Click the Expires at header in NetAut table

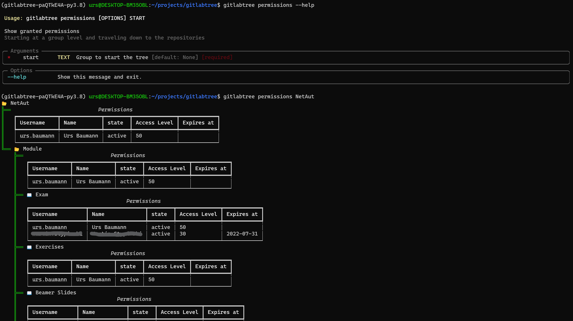pos(198,123)
